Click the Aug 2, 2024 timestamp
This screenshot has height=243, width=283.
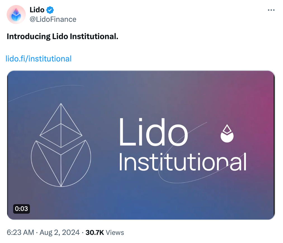click(x=60, y=232)
